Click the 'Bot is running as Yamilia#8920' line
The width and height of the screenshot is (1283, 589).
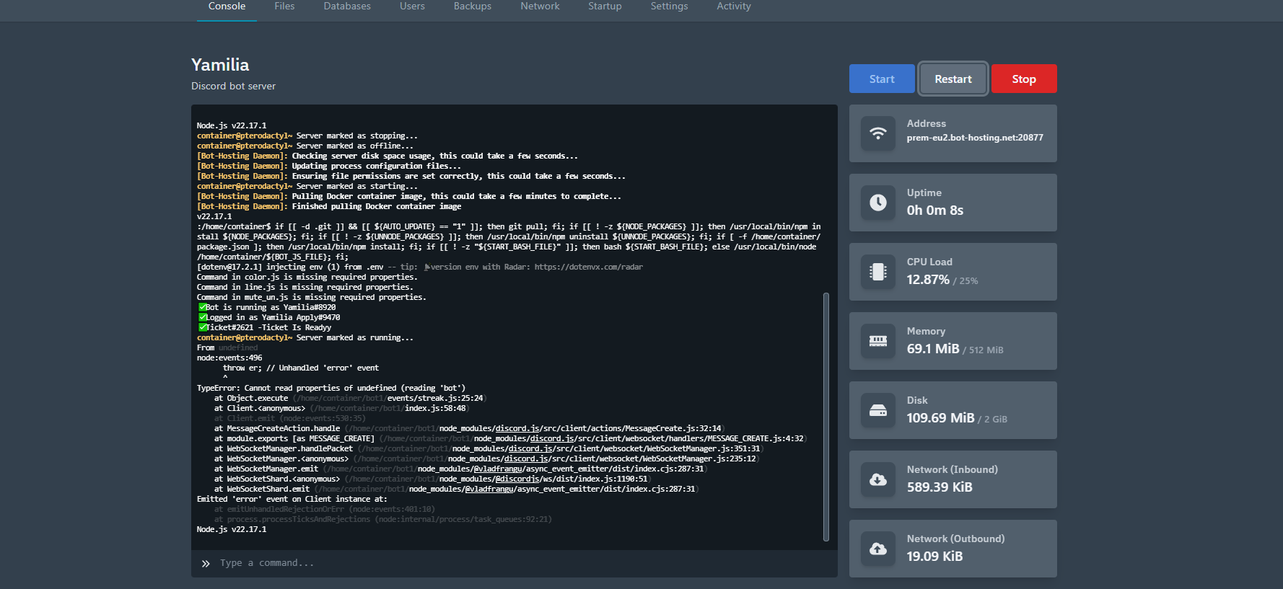(x=267, y=307)
